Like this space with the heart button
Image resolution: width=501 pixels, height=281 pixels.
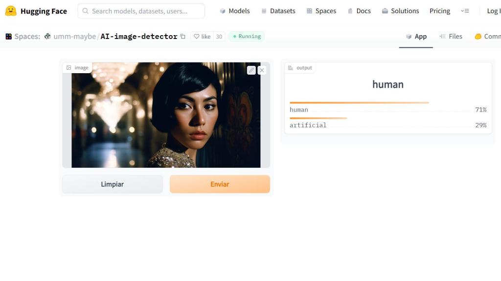click(x=202, y=36)
